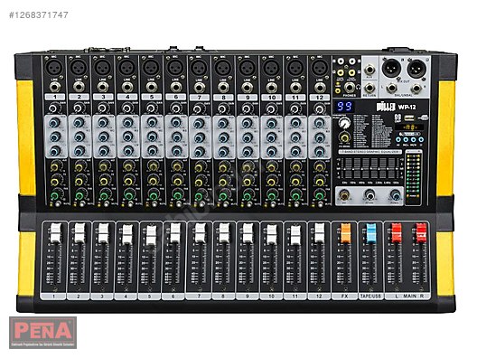Click the USB port on the player
Viewport: 477px width, 358px height.
click(x=409, y=118)
